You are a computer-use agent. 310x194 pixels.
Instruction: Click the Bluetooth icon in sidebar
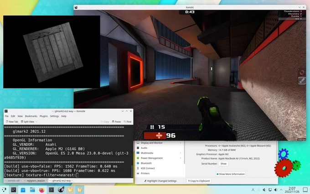pos(138,163)
